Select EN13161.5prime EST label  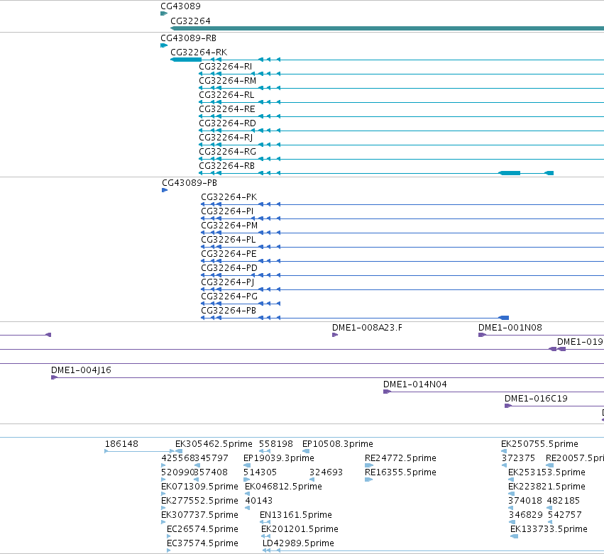tap(296, 516)
